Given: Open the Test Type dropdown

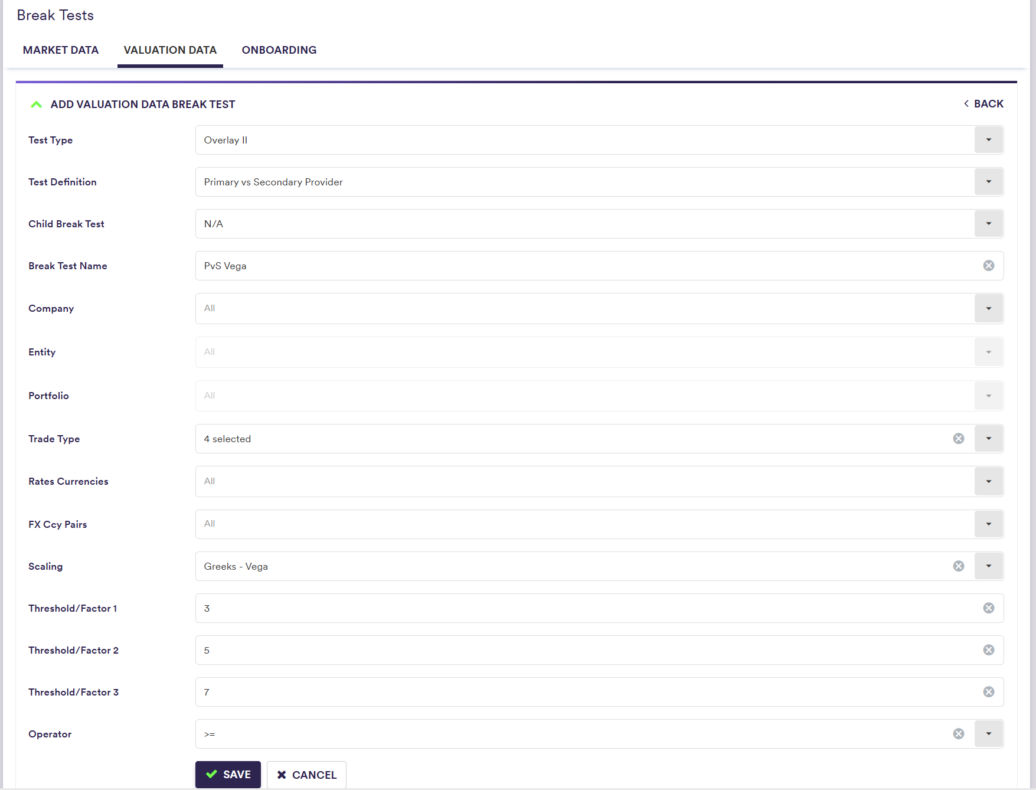Looking at the screenshot, I should [988, 140].
